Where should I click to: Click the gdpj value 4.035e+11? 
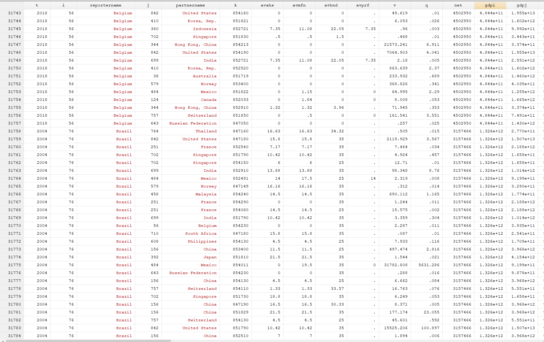523,84
